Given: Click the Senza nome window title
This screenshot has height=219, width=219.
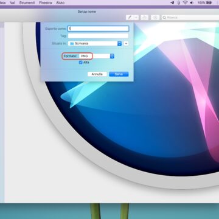Looking at the screenshot, I should point(87,12).
